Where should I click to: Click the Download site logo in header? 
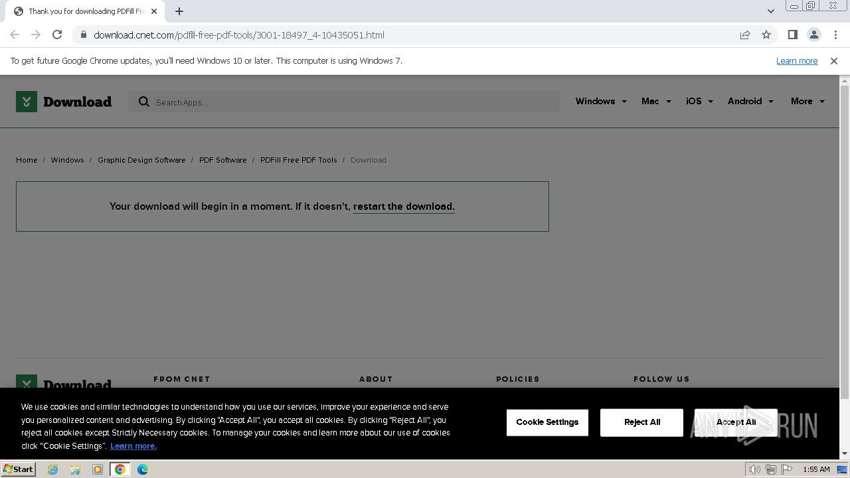(64, 102)
